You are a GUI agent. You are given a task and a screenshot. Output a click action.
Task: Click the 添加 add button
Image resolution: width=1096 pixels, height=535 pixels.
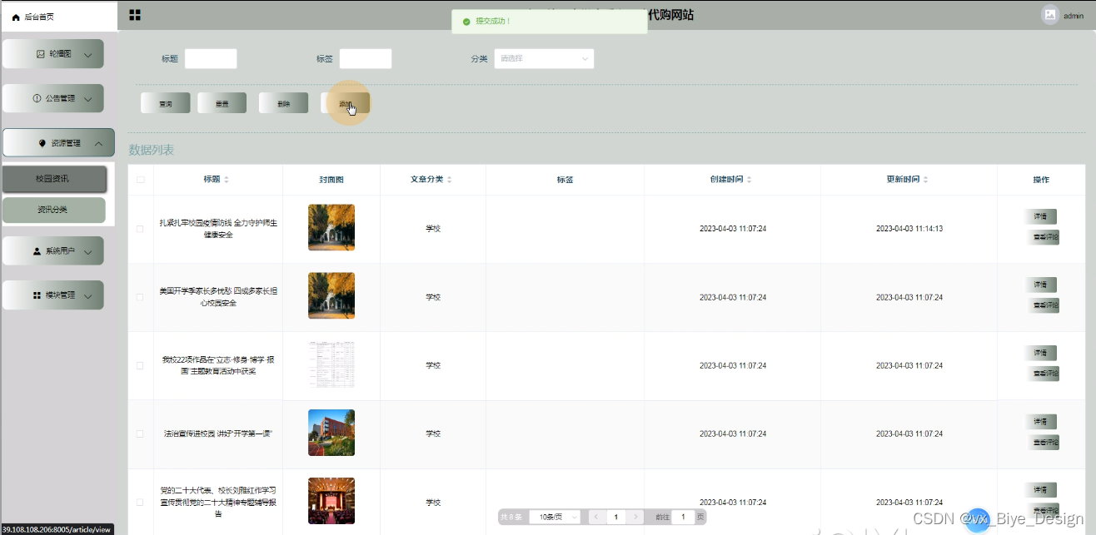tap(345, 103)
